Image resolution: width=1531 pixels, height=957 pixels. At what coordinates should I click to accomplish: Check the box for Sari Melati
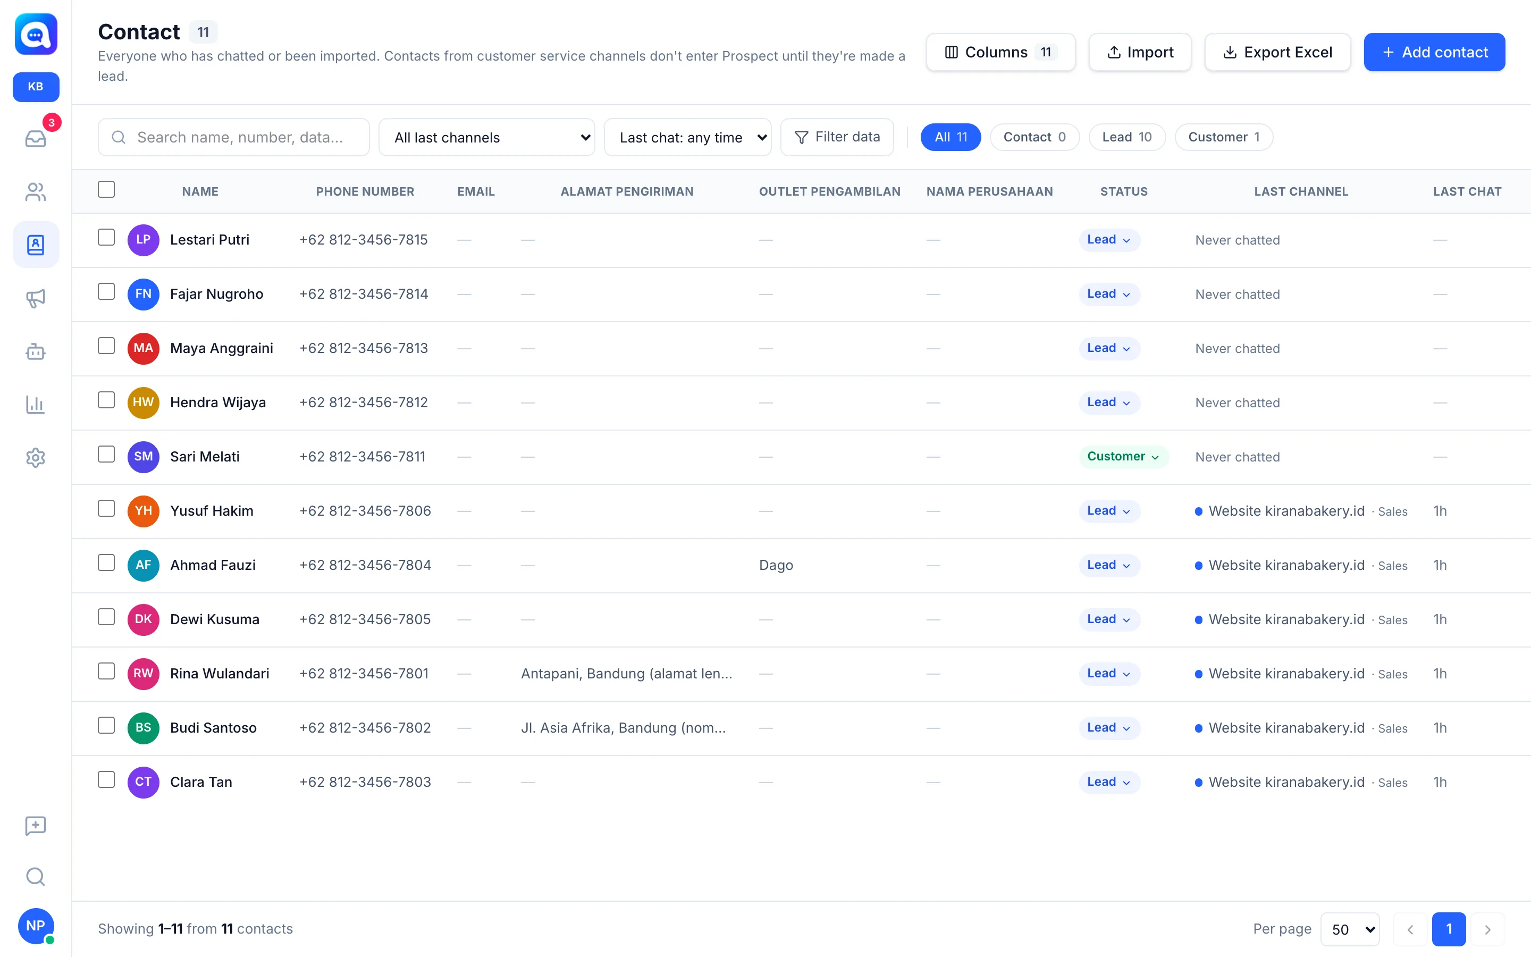pyautogui.click(x=106, y=455)
